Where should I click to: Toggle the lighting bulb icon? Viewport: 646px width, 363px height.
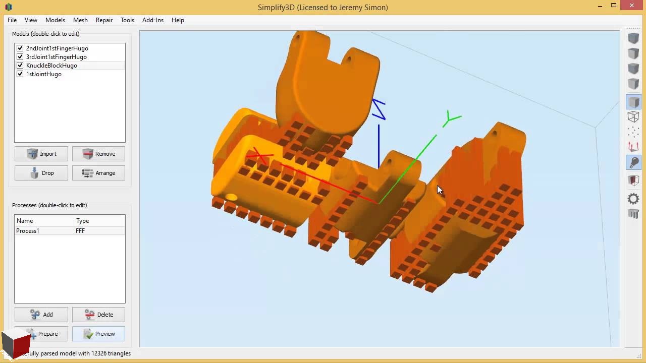(633, 162)
